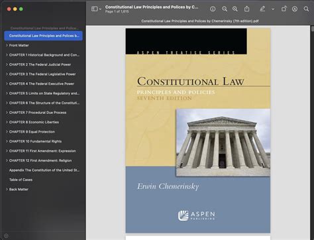Select the PDF file name tab
Image resolution: width=314 pixels, height=240 pixels.
pyautogui.click(x=200, y=21)
